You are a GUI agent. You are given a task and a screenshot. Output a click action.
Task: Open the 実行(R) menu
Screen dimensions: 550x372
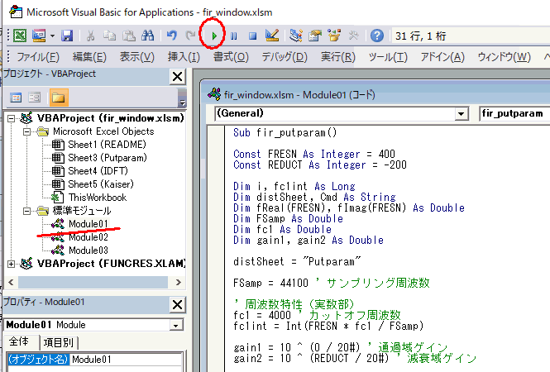[338, 56]
